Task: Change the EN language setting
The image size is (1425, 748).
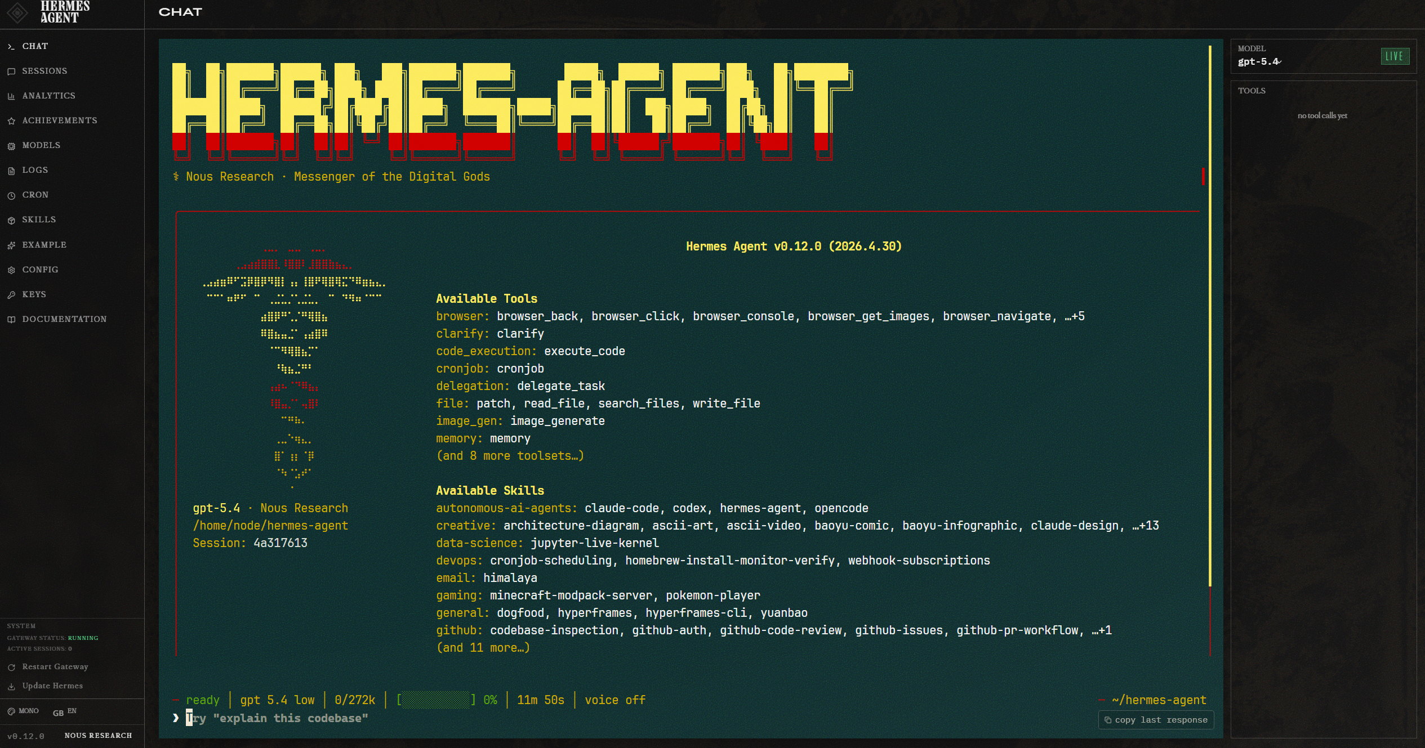Action: 65,711
